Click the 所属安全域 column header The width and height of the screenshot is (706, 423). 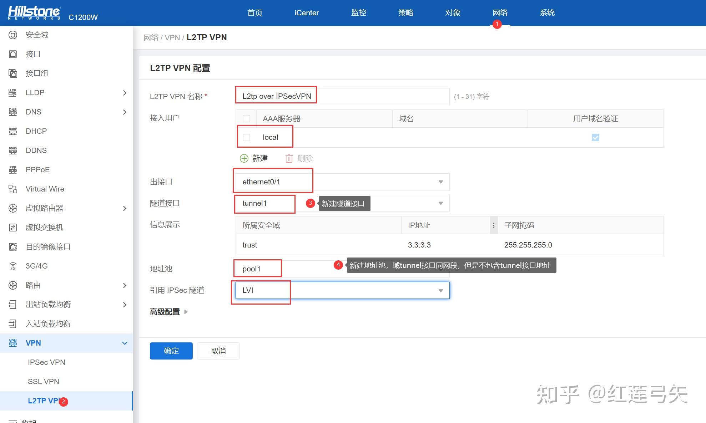318,225
